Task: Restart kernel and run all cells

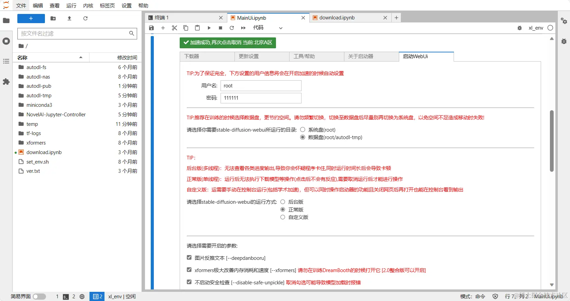Action: point(243,28)
